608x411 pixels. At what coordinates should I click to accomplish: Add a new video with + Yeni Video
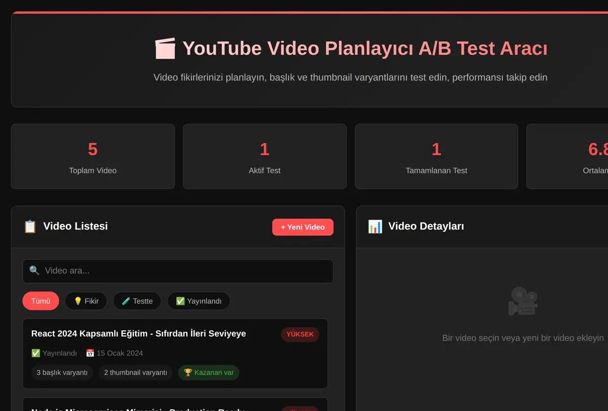pyautogui.click(x=302, y=227)
